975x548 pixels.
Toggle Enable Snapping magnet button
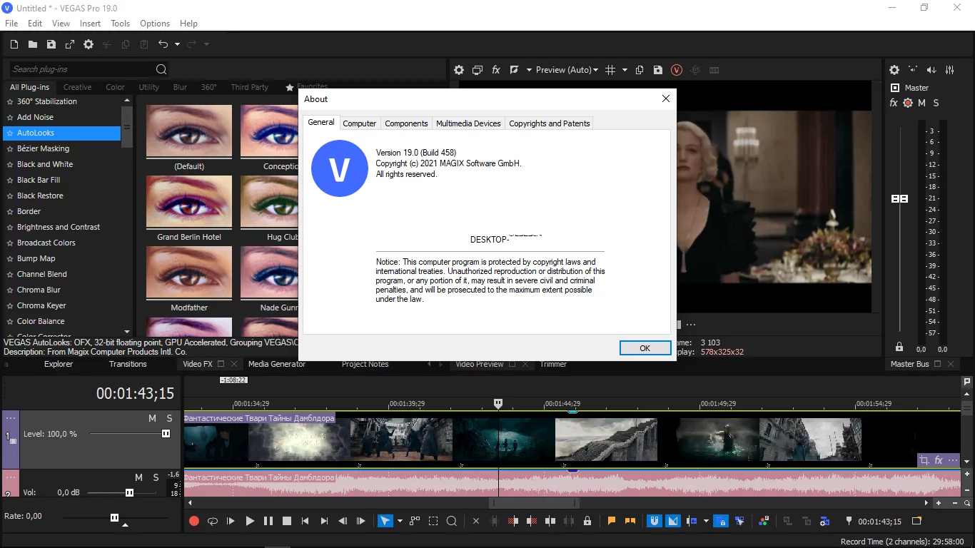(x=654, y=522)
